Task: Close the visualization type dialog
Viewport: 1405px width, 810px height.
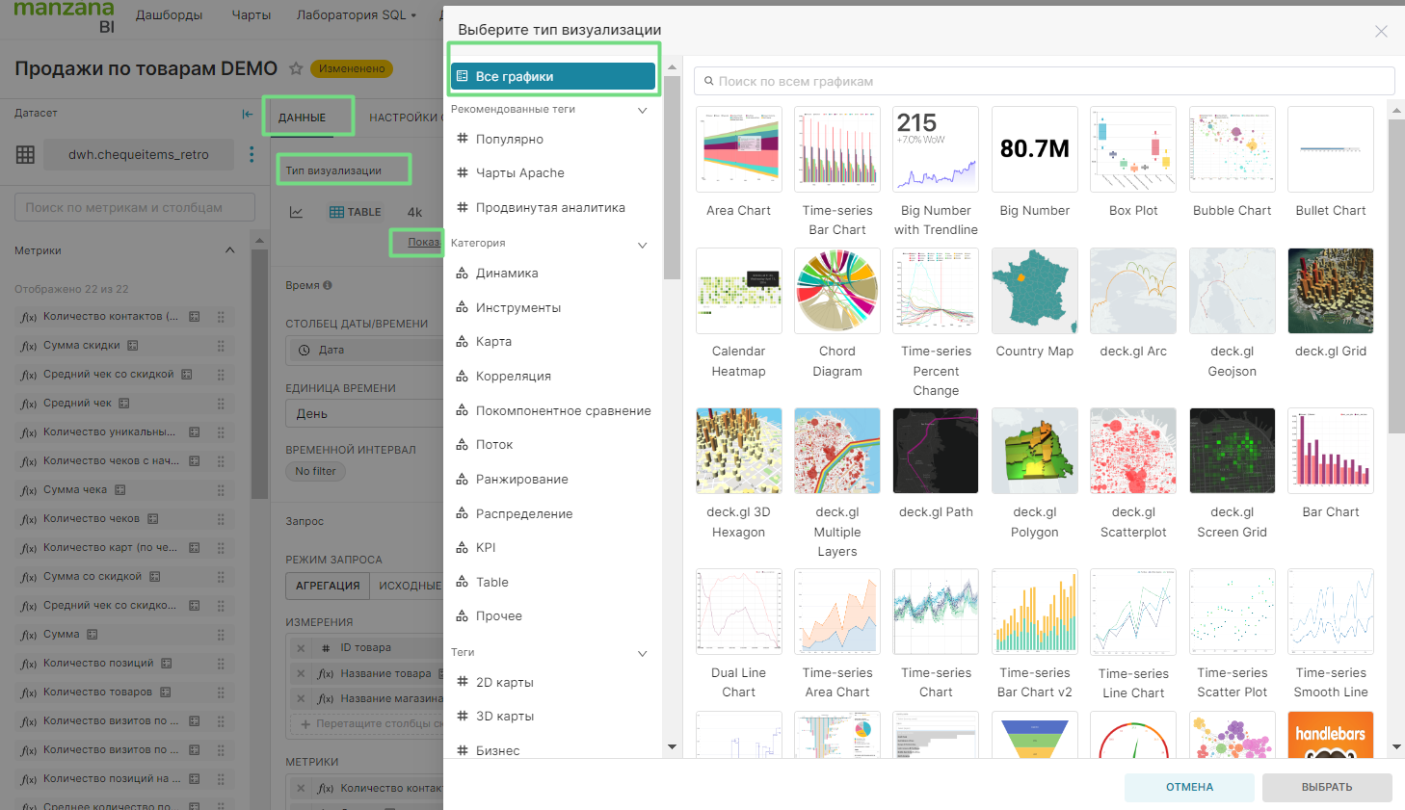Action: click(1380, 32)
